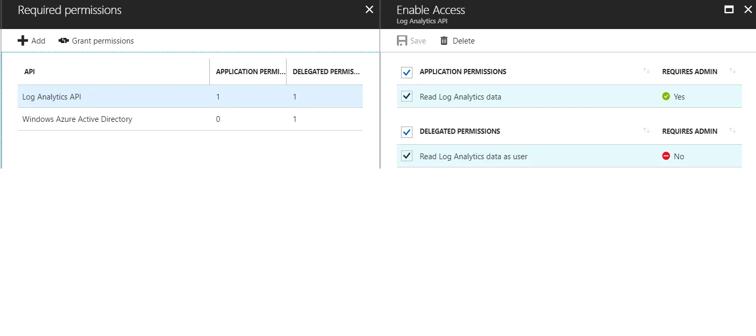
Task: Click the Grant permissions handshake icon
Action: point(64,40)
